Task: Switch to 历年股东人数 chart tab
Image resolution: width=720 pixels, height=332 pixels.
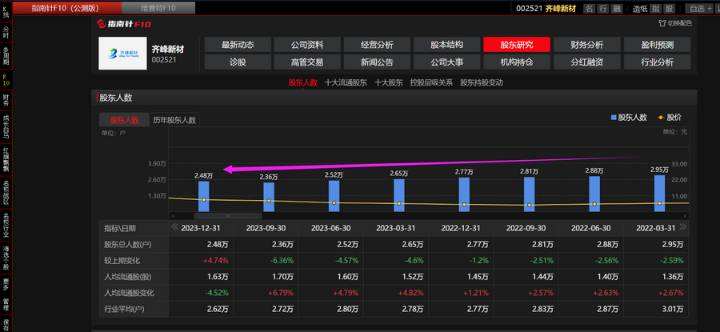Action: 174,120
